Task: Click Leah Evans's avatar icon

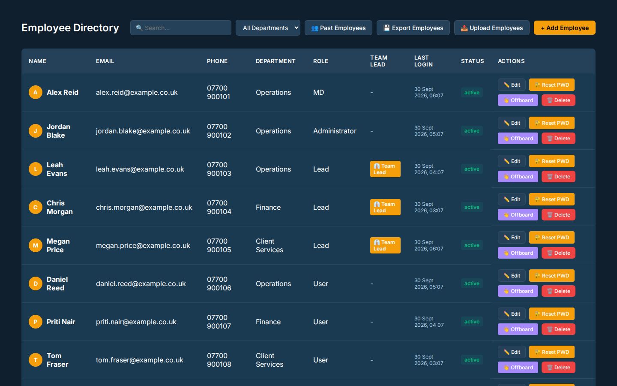Action: point(36,169)
